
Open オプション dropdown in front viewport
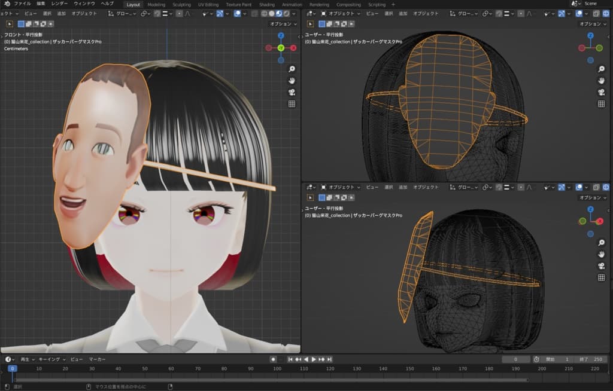point(282,24)
